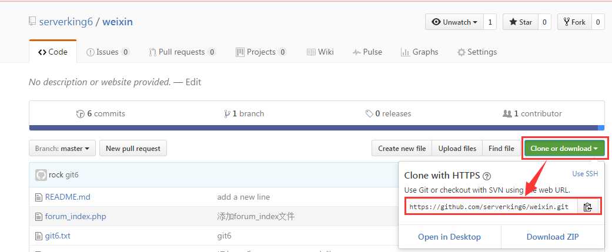This screenshot has height=252, width=612.
Task: Select the Code tab
Action: [x=53, y=52]
